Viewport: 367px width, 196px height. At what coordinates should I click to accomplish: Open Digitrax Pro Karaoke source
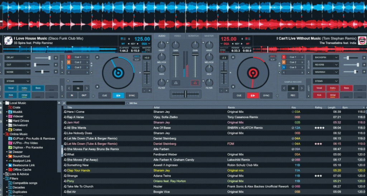[28, 147]
